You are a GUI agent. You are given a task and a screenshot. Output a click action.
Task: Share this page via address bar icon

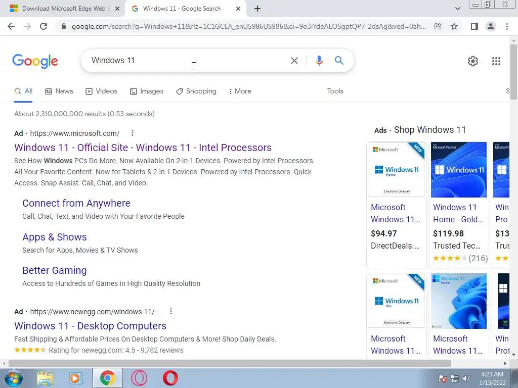438,26
